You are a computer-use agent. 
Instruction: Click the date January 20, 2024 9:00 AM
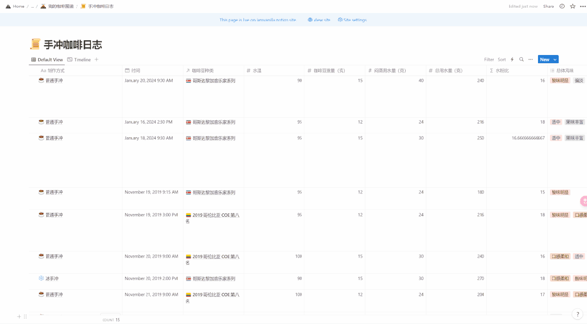coord(149,81)
